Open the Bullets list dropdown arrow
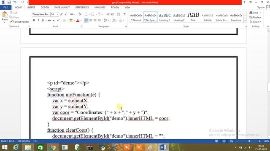This screenshot has width=270, height=151. [x=89, y=14]
